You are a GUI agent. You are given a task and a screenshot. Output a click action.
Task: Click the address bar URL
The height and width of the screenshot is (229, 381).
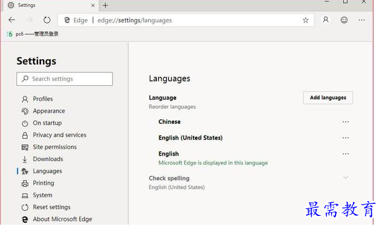134,21
